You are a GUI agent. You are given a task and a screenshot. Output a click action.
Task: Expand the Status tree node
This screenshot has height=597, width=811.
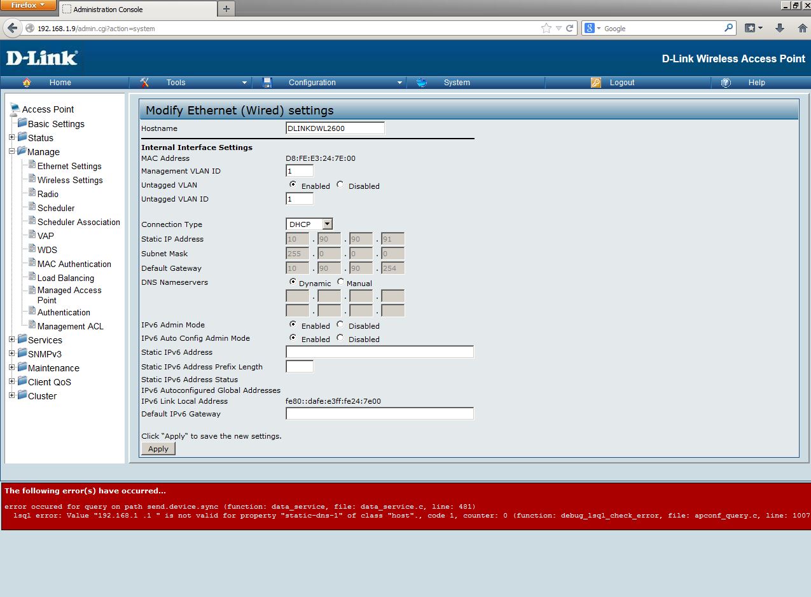point(11,138)
